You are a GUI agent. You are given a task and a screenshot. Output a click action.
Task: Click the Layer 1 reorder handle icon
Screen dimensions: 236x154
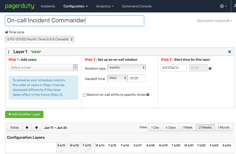click(x=9, y=52)
